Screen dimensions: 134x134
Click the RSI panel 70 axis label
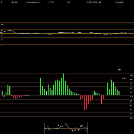pyautogui.click(x=2, y=31)
